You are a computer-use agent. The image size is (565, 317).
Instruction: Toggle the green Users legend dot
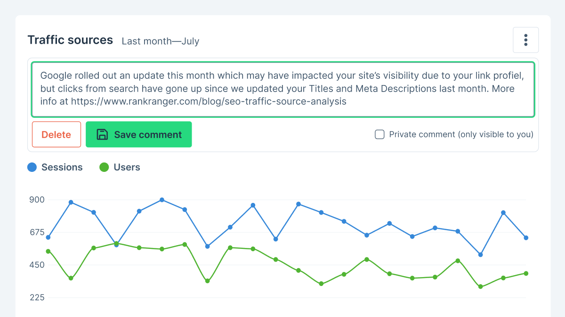click(x=104, y=167)
